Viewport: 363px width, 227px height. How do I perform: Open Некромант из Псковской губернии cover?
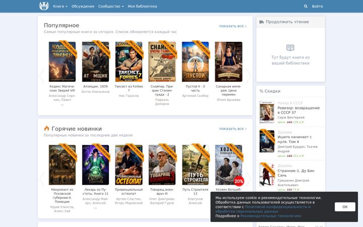63,164
